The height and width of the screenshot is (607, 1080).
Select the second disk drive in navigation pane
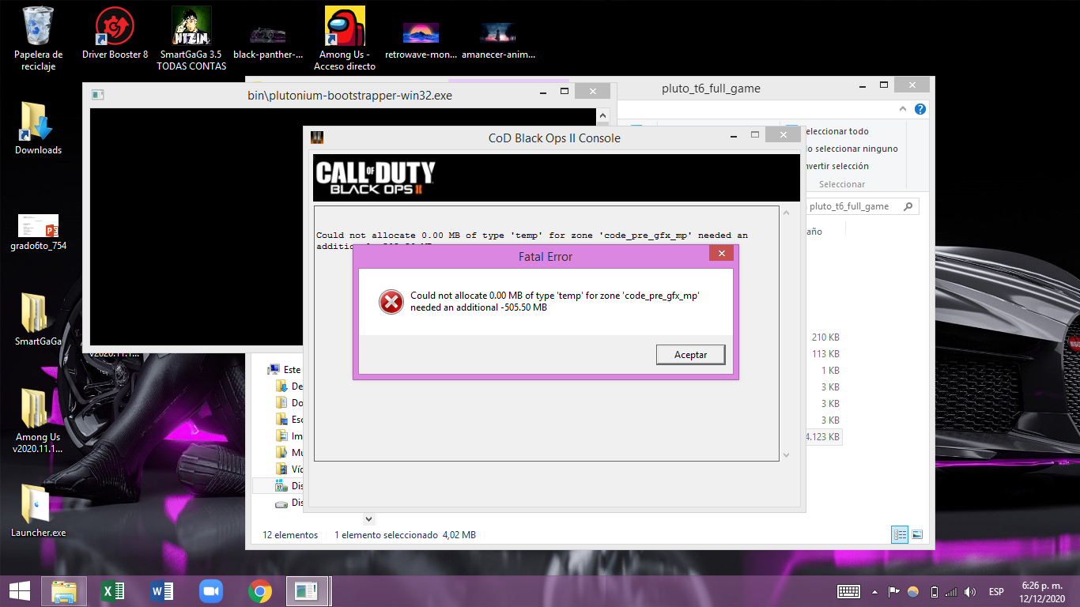[289, 503]
